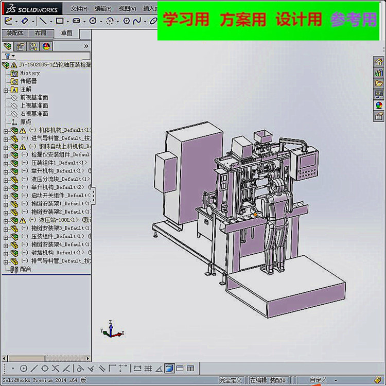386x386 pixels.
Task: Click the 自定义 status bar units
Action: 318,380
